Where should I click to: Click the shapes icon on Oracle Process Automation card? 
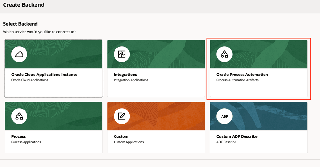tap(225, 54)
